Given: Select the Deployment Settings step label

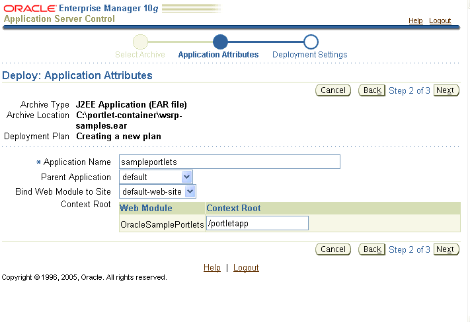Looking at the screenshot, I should [x=309, y=55].
